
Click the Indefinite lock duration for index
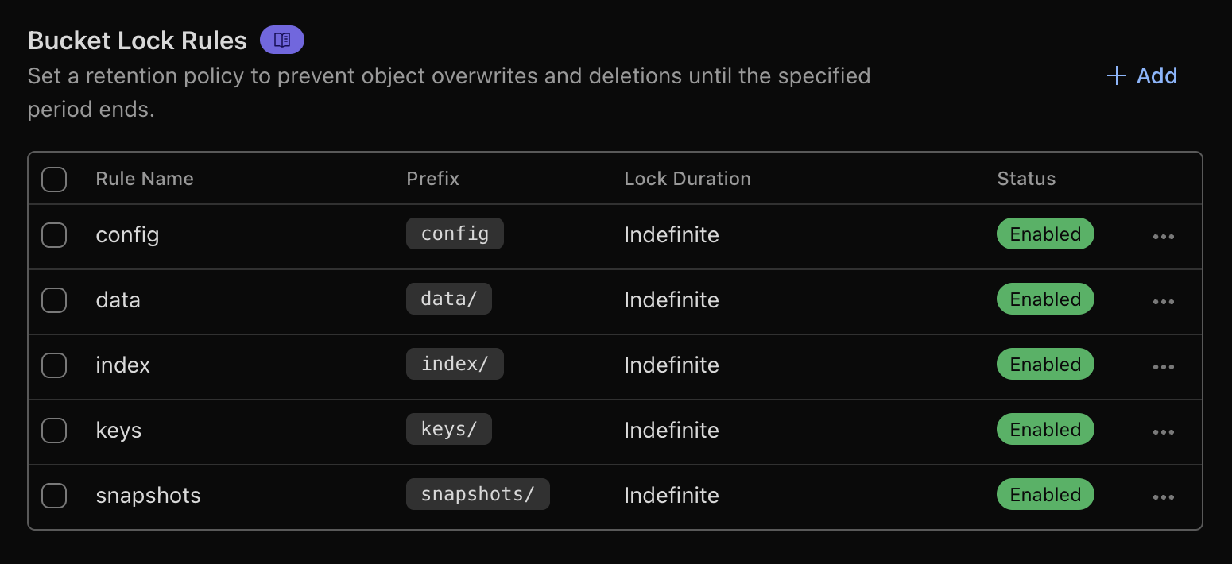pyautogui.click(x=671, y=365)
